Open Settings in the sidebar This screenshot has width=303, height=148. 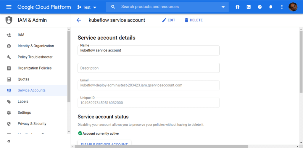tap(34, 113)
